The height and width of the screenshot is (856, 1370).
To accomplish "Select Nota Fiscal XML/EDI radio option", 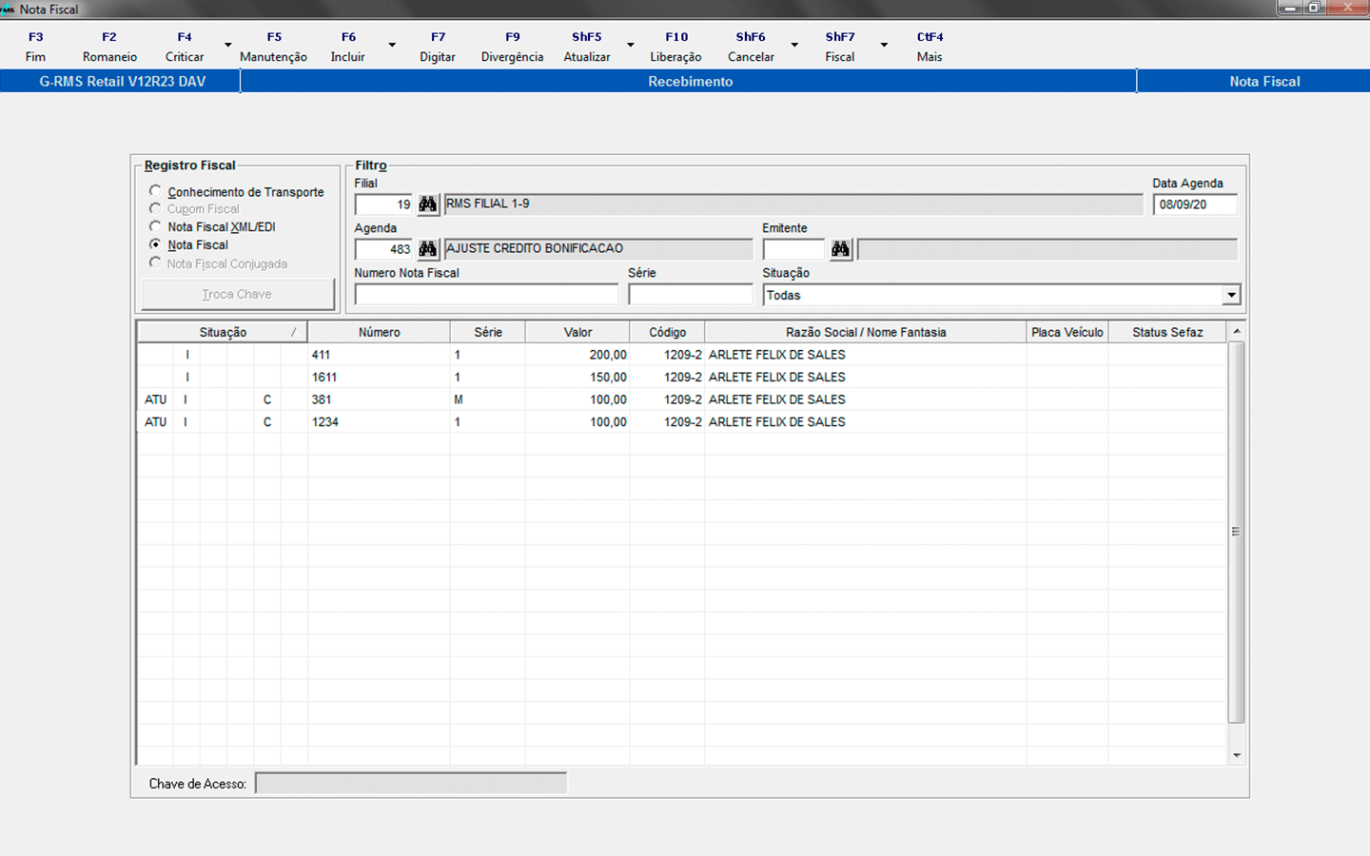I will point(155,226).
